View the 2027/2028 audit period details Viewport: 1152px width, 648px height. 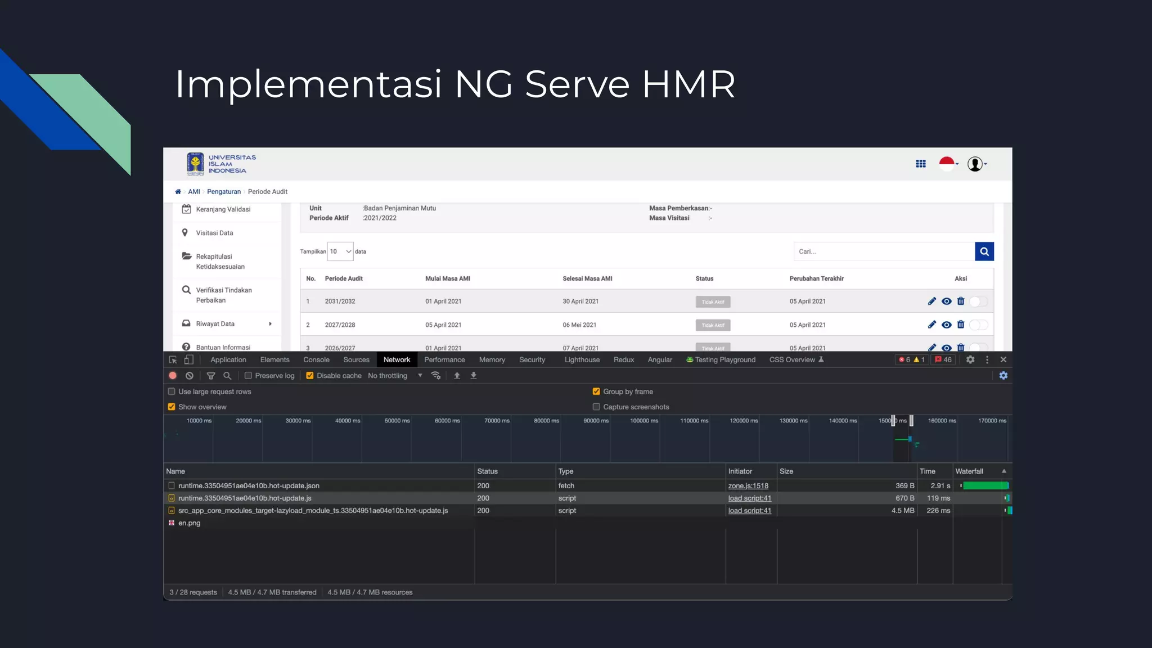[x=946, y=325]
